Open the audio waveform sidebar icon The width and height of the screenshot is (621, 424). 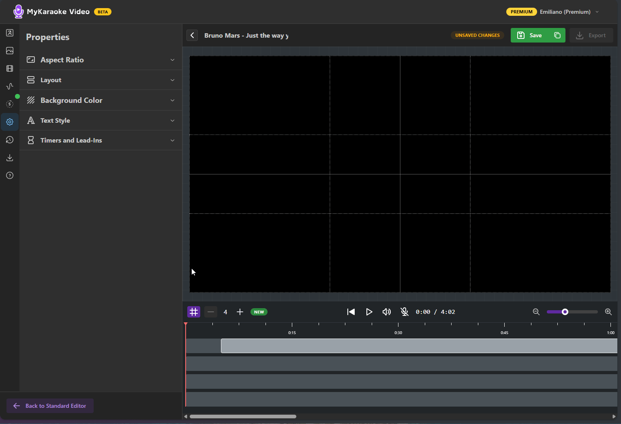click(10, 86)
